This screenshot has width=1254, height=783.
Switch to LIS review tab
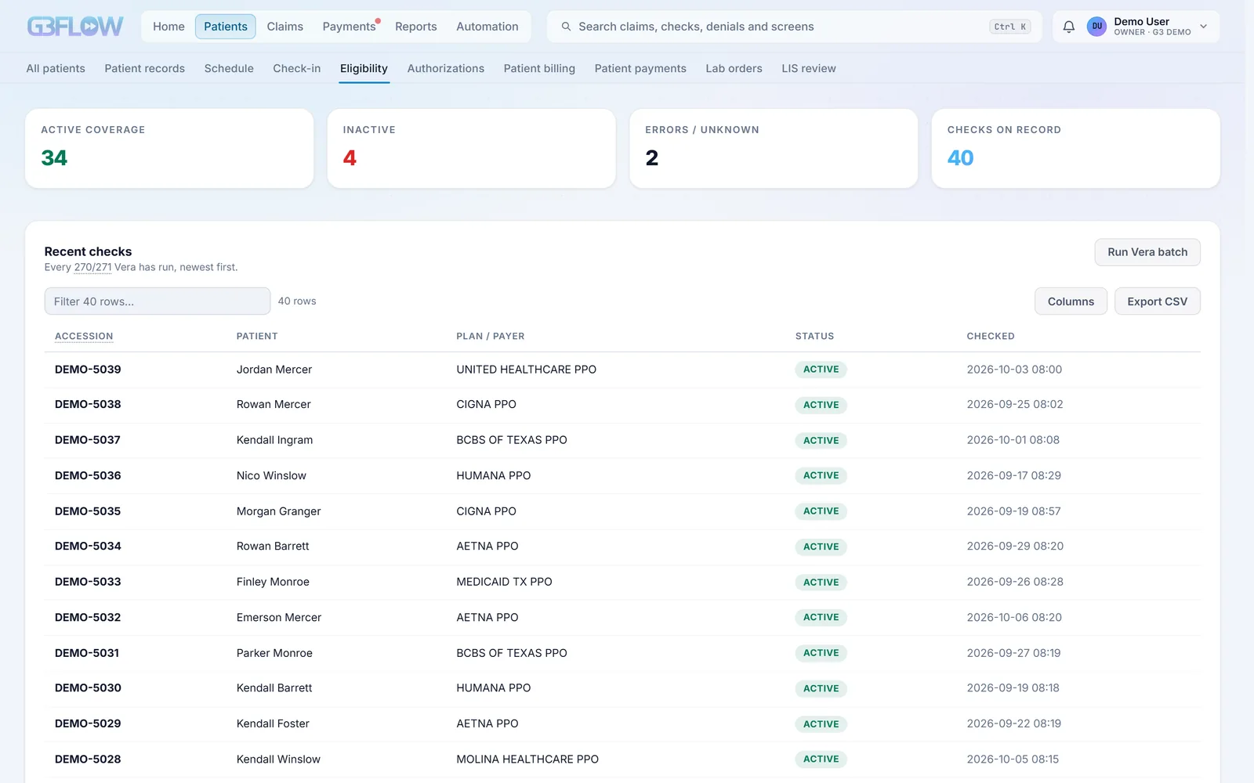[808, 68]
